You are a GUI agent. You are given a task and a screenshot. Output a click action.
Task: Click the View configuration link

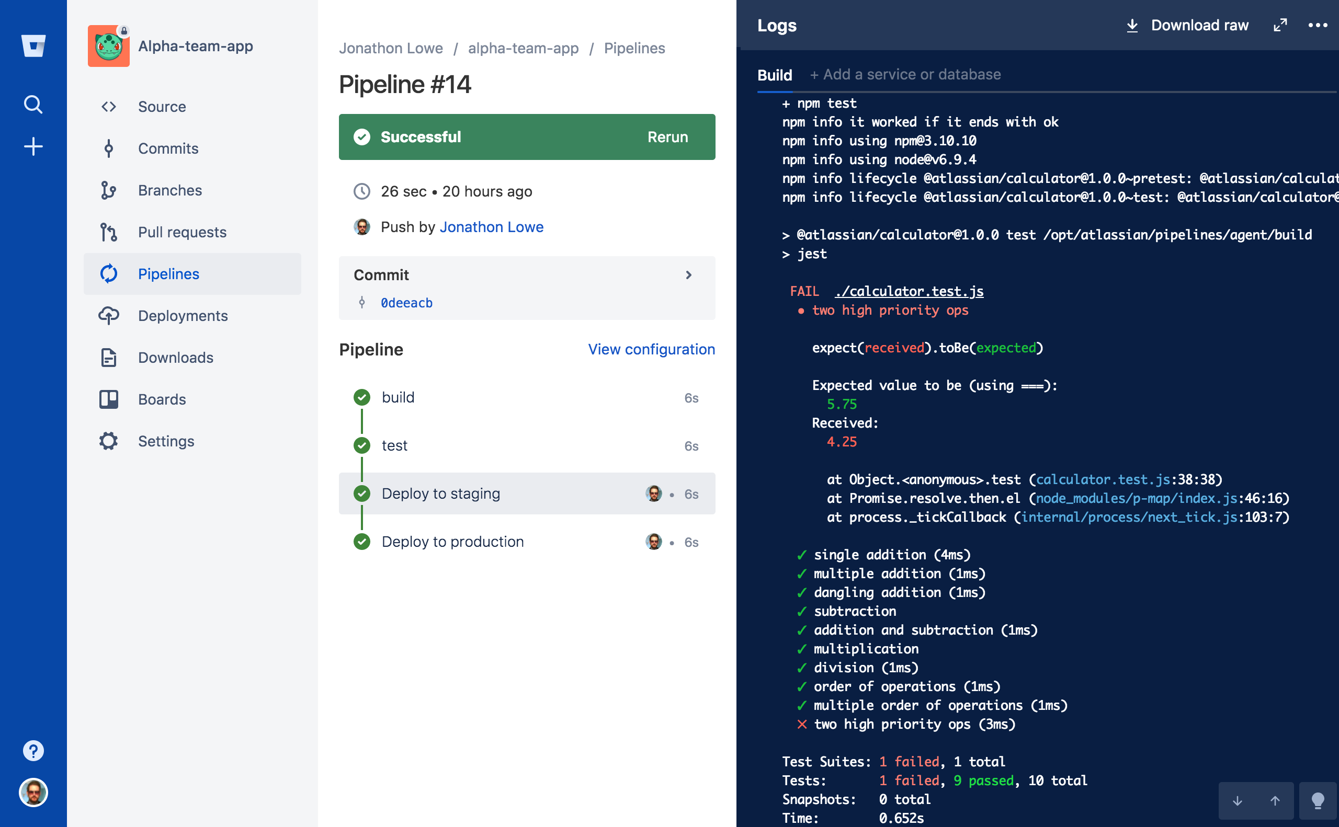(x=651, y=348)
